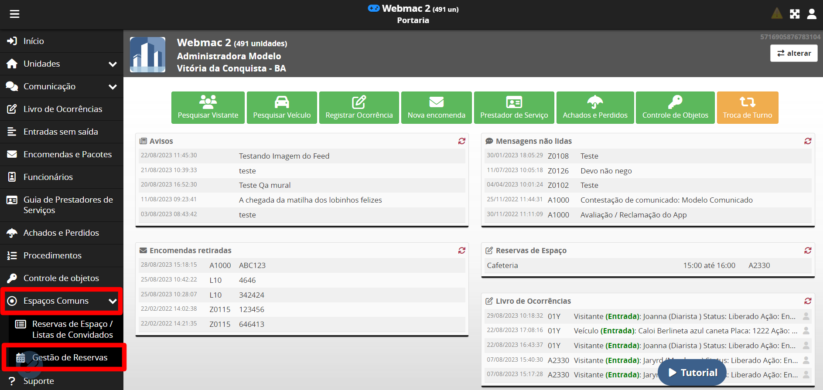Screen dimensions: 823x390
Task: Start the Tutorial playback button
Action: [692, 373]
